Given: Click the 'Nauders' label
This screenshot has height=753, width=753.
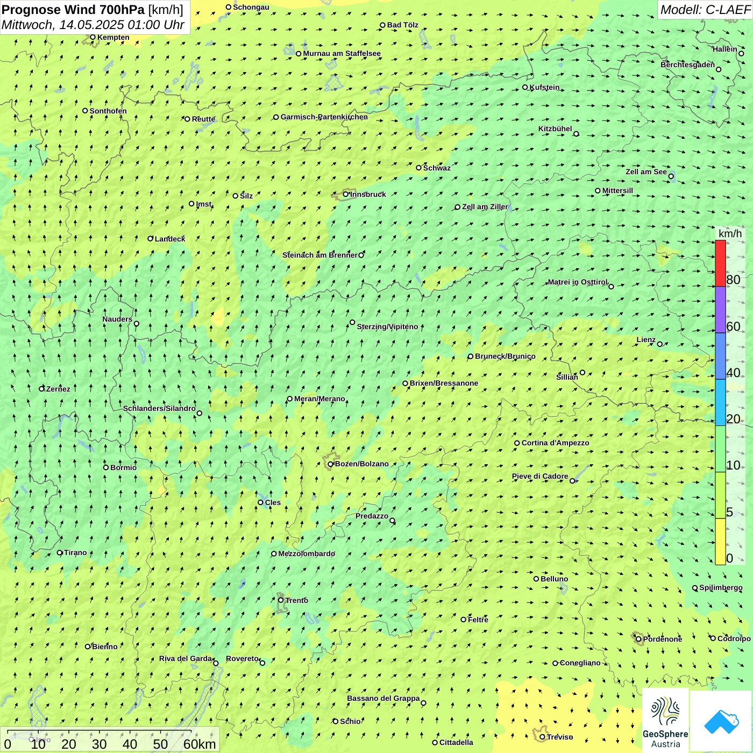Looking at the screenshot, I should click(x=117, y=319).
